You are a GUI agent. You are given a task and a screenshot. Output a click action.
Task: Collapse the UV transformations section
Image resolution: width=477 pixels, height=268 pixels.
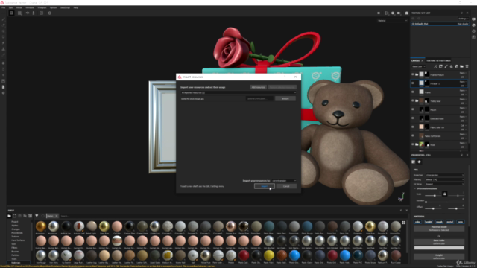pos(415,188)
